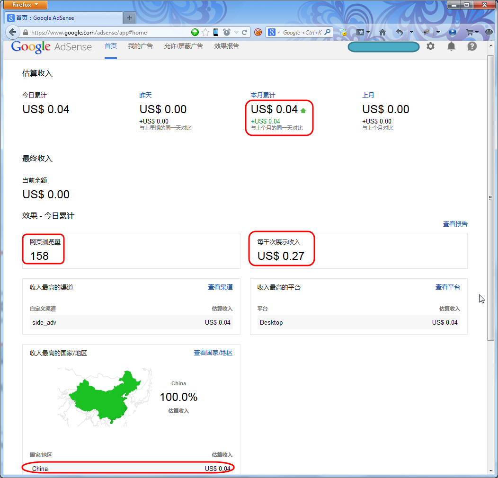498x478 pixels.
Task: Click the 查看平台 link
Action: pos(447,287)
